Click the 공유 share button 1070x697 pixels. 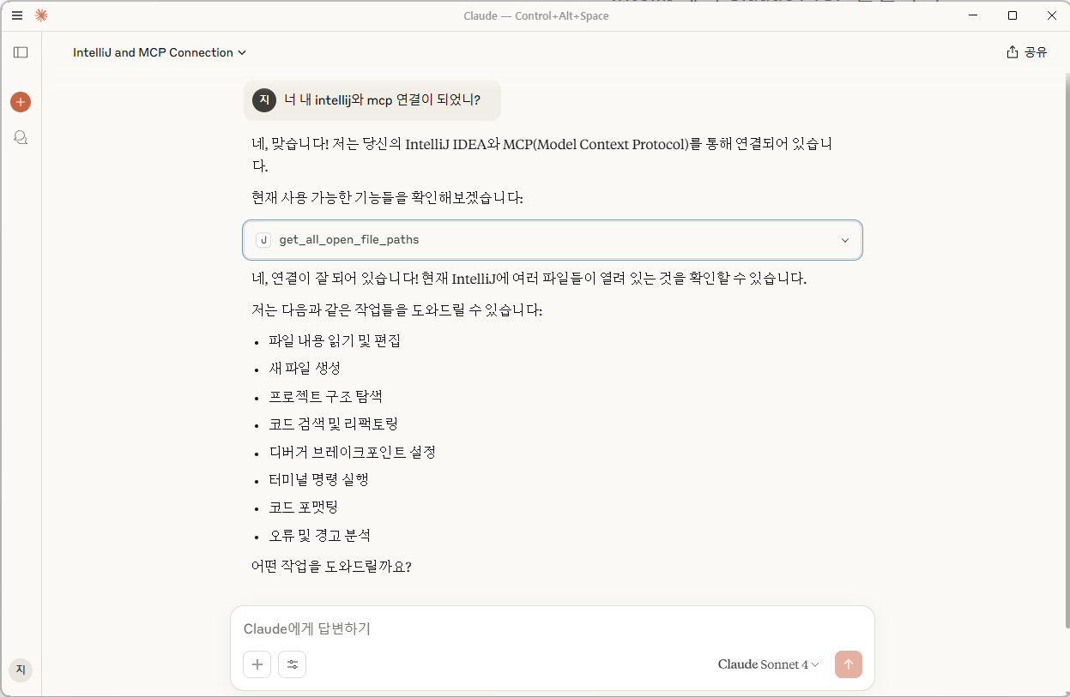pos(1027,52)
